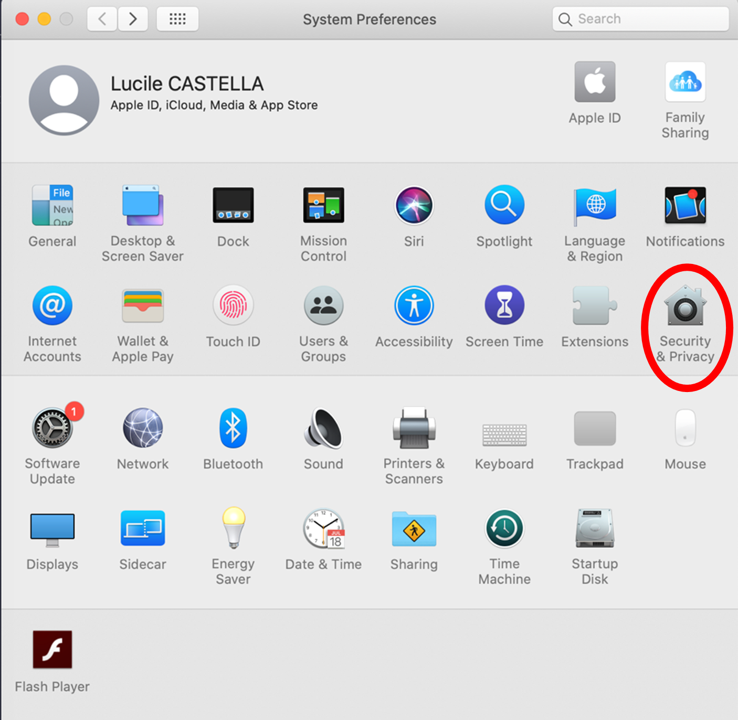Image resolution: width=738 pixels, height=720 pixels.
Task: Open Keyboard preferences
Action: click(504, 435)
